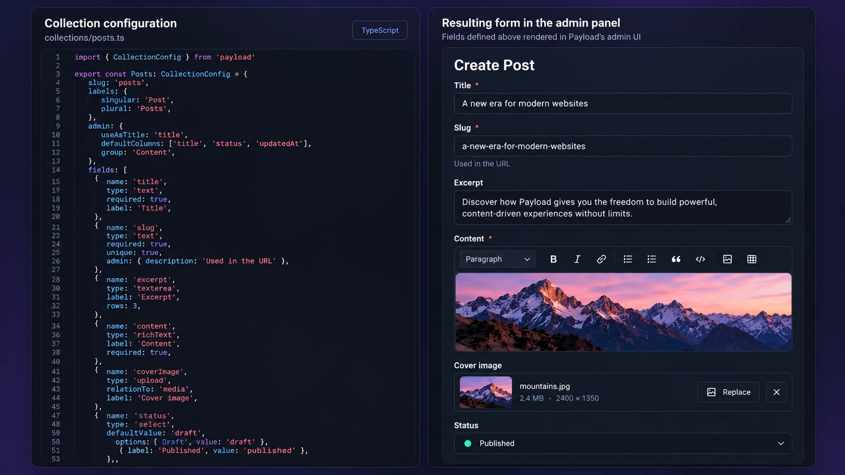
Task: Toggle bold formatting in Content editor
Action: click(x=553, y=259)
